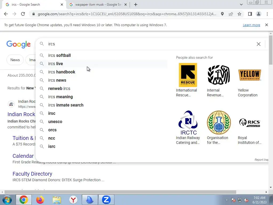Choose suggestion 'ircs softball'
This screenshot has height=205, width=273.
(101, 56)
